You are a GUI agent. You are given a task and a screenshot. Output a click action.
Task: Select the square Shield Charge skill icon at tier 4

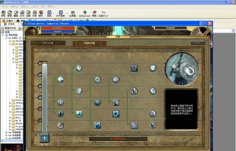(x=79, y=114)
